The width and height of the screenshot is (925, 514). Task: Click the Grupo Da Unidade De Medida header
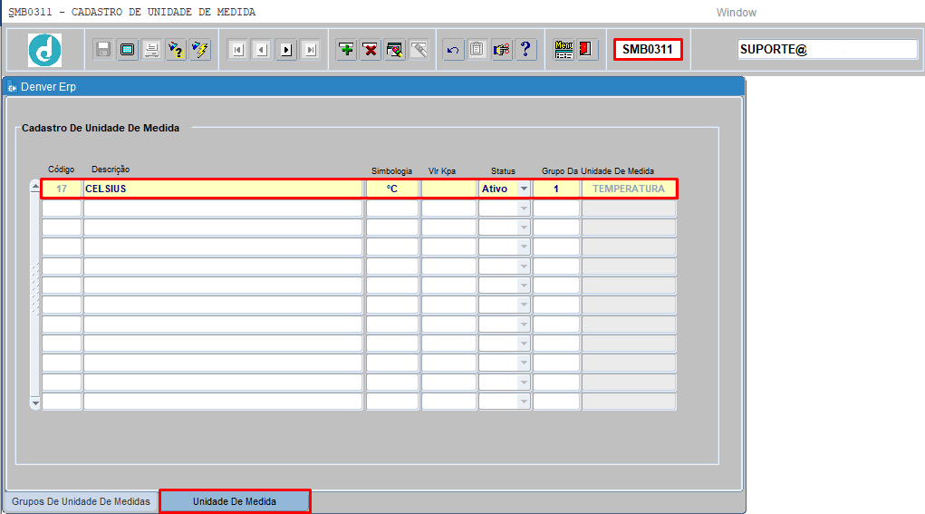598,171
